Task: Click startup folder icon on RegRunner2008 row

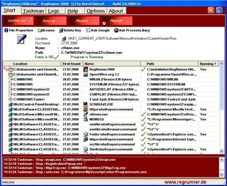Action: point(10,70)
